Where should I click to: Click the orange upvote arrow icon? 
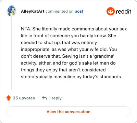[x=9, y=98]
